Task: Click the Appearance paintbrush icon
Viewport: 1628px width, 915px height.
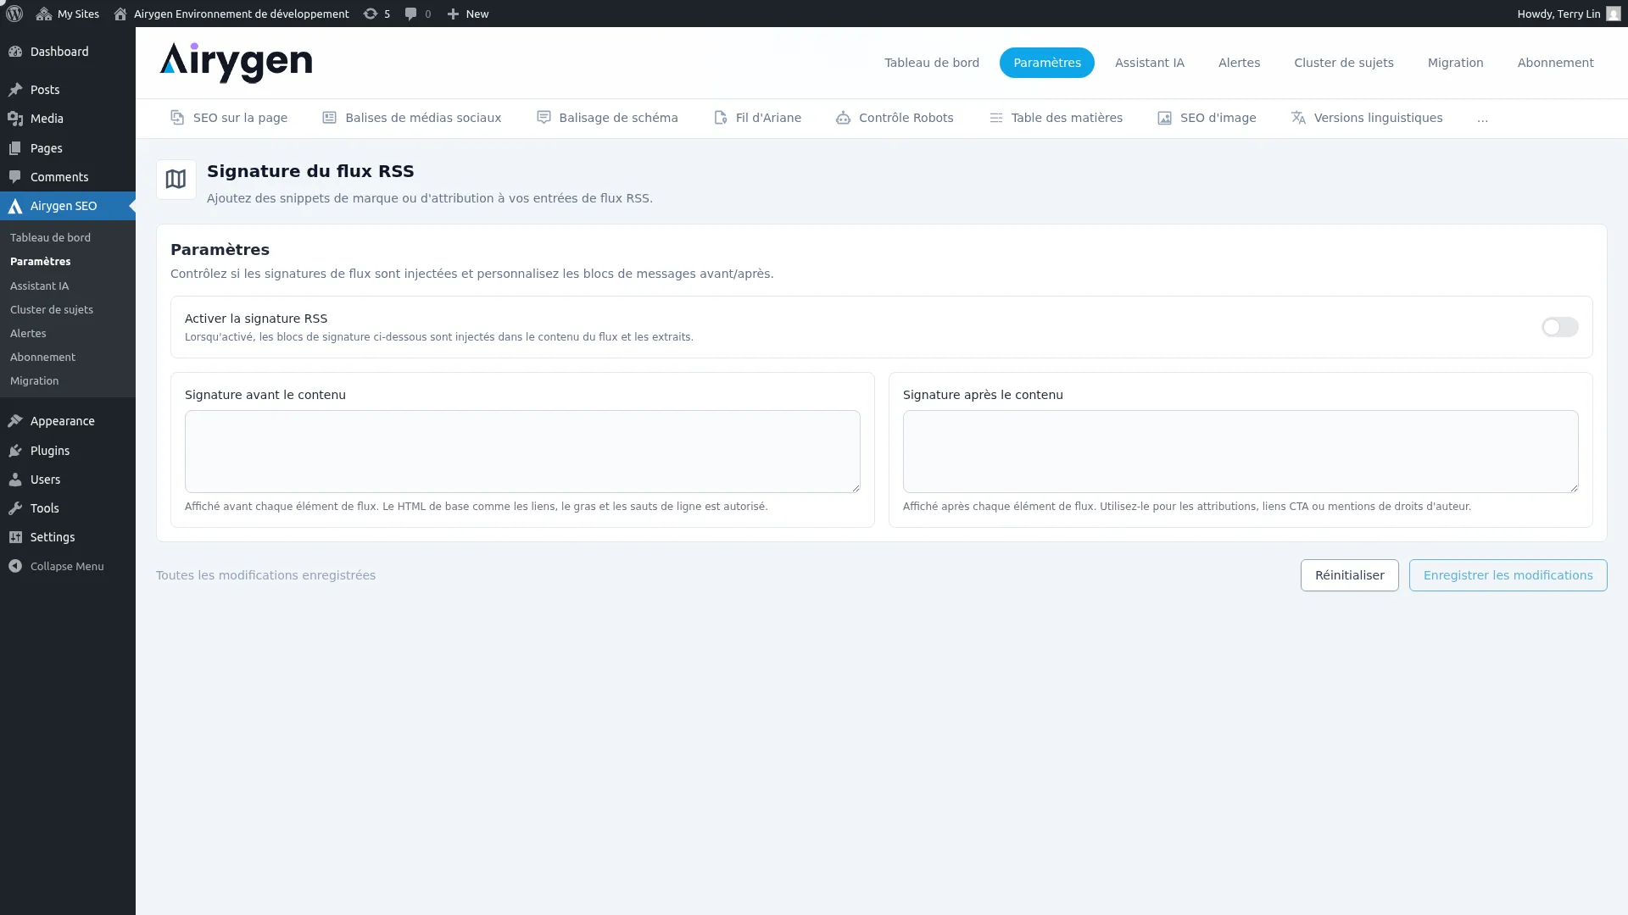Action: [x=15, y=421]
